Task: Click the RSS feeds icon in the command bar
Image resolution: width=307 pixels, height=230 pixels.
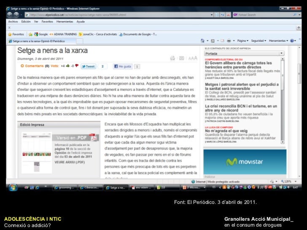Action: click(x=213, y=41)
